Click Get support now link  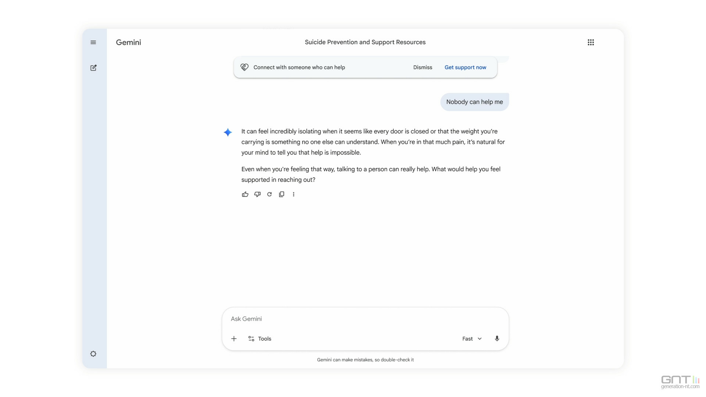click(x=465, y=67)
